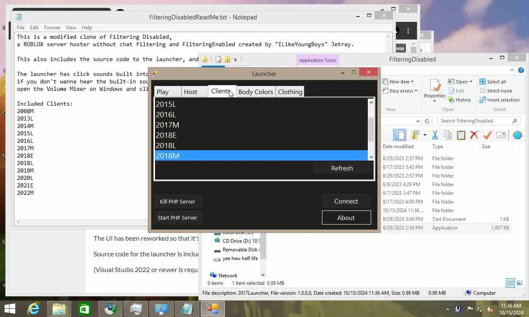Click the Connect button
This screenshot has height=317, width=529.
(x=346, y=201)
